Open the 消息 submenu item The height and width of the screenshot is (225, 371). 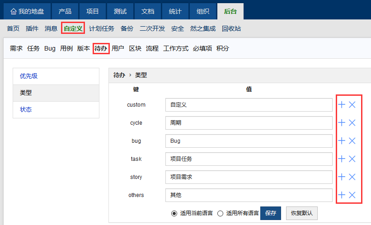tap(51, 28)
